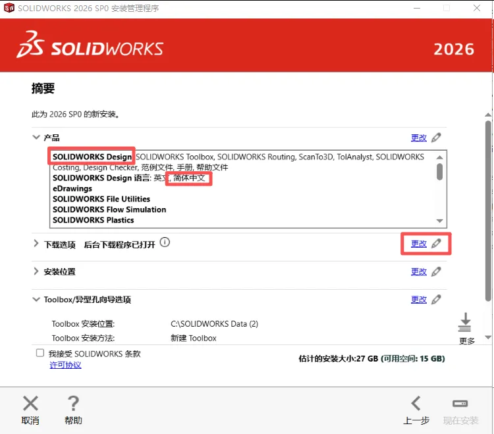Click the C:\SOLIDWORKS Data (2) path
The width and height of the screenshot is (494, 434).
(x=214, y=324)
